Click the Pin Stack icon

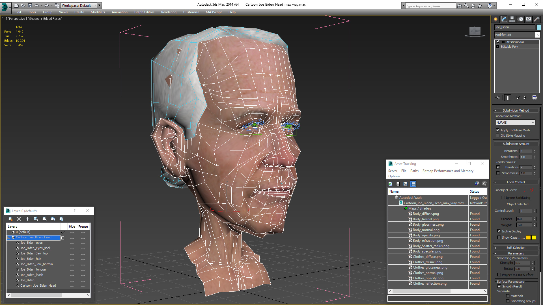(498, 98)
